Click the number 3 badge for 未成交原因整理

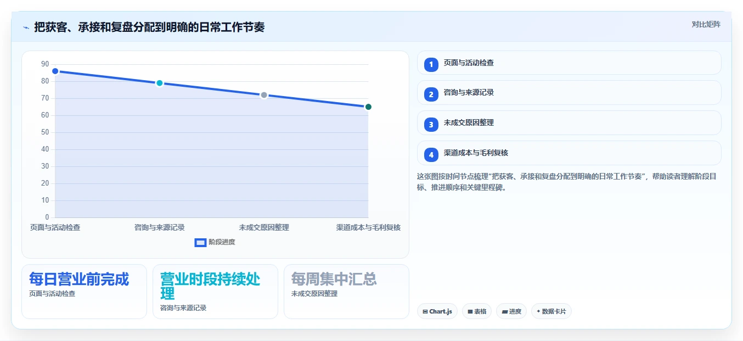[431, 124]
